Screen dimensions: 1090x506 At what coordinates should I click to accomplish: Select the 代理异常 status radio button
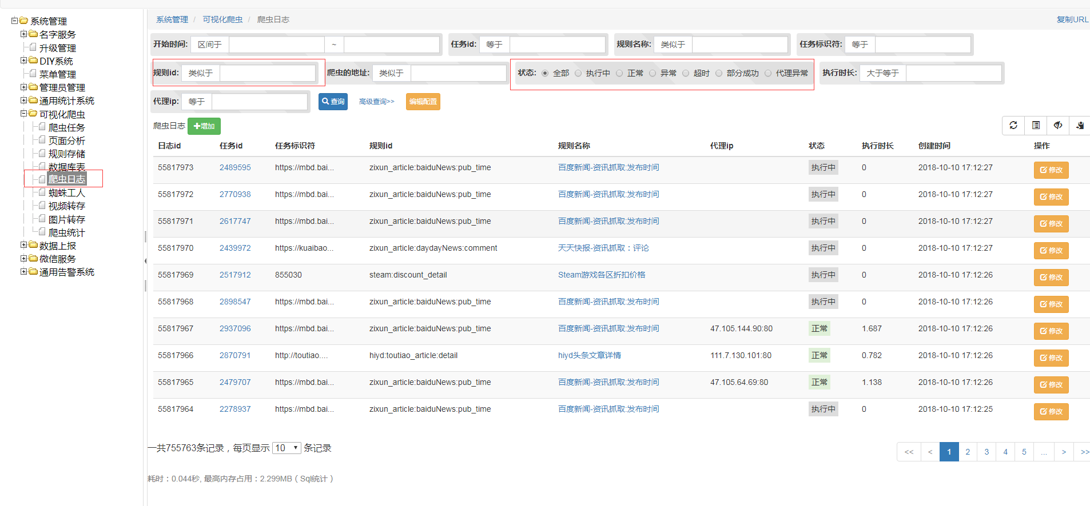[768, 73]
